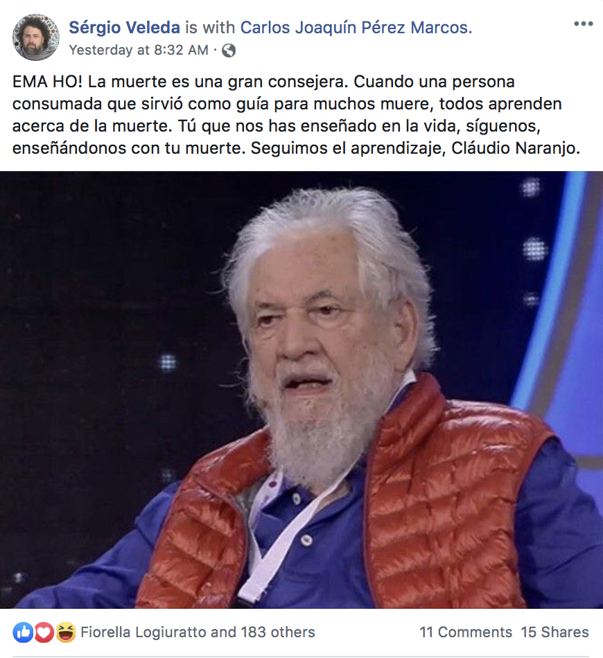The width and height of the screenshot is (603, 658).
Task: Click the red Love heart reaction icon
Action: pos(44,632)
